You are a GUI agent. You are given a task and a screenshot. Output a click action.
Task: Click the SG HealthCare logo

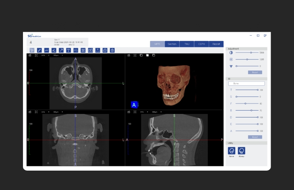(x=34, y=36)
